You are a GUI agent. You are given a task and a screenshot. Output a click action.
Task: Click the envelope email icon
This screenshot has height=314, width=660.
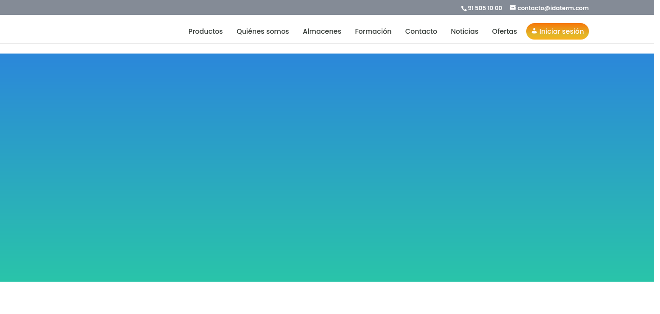point(513,8)
